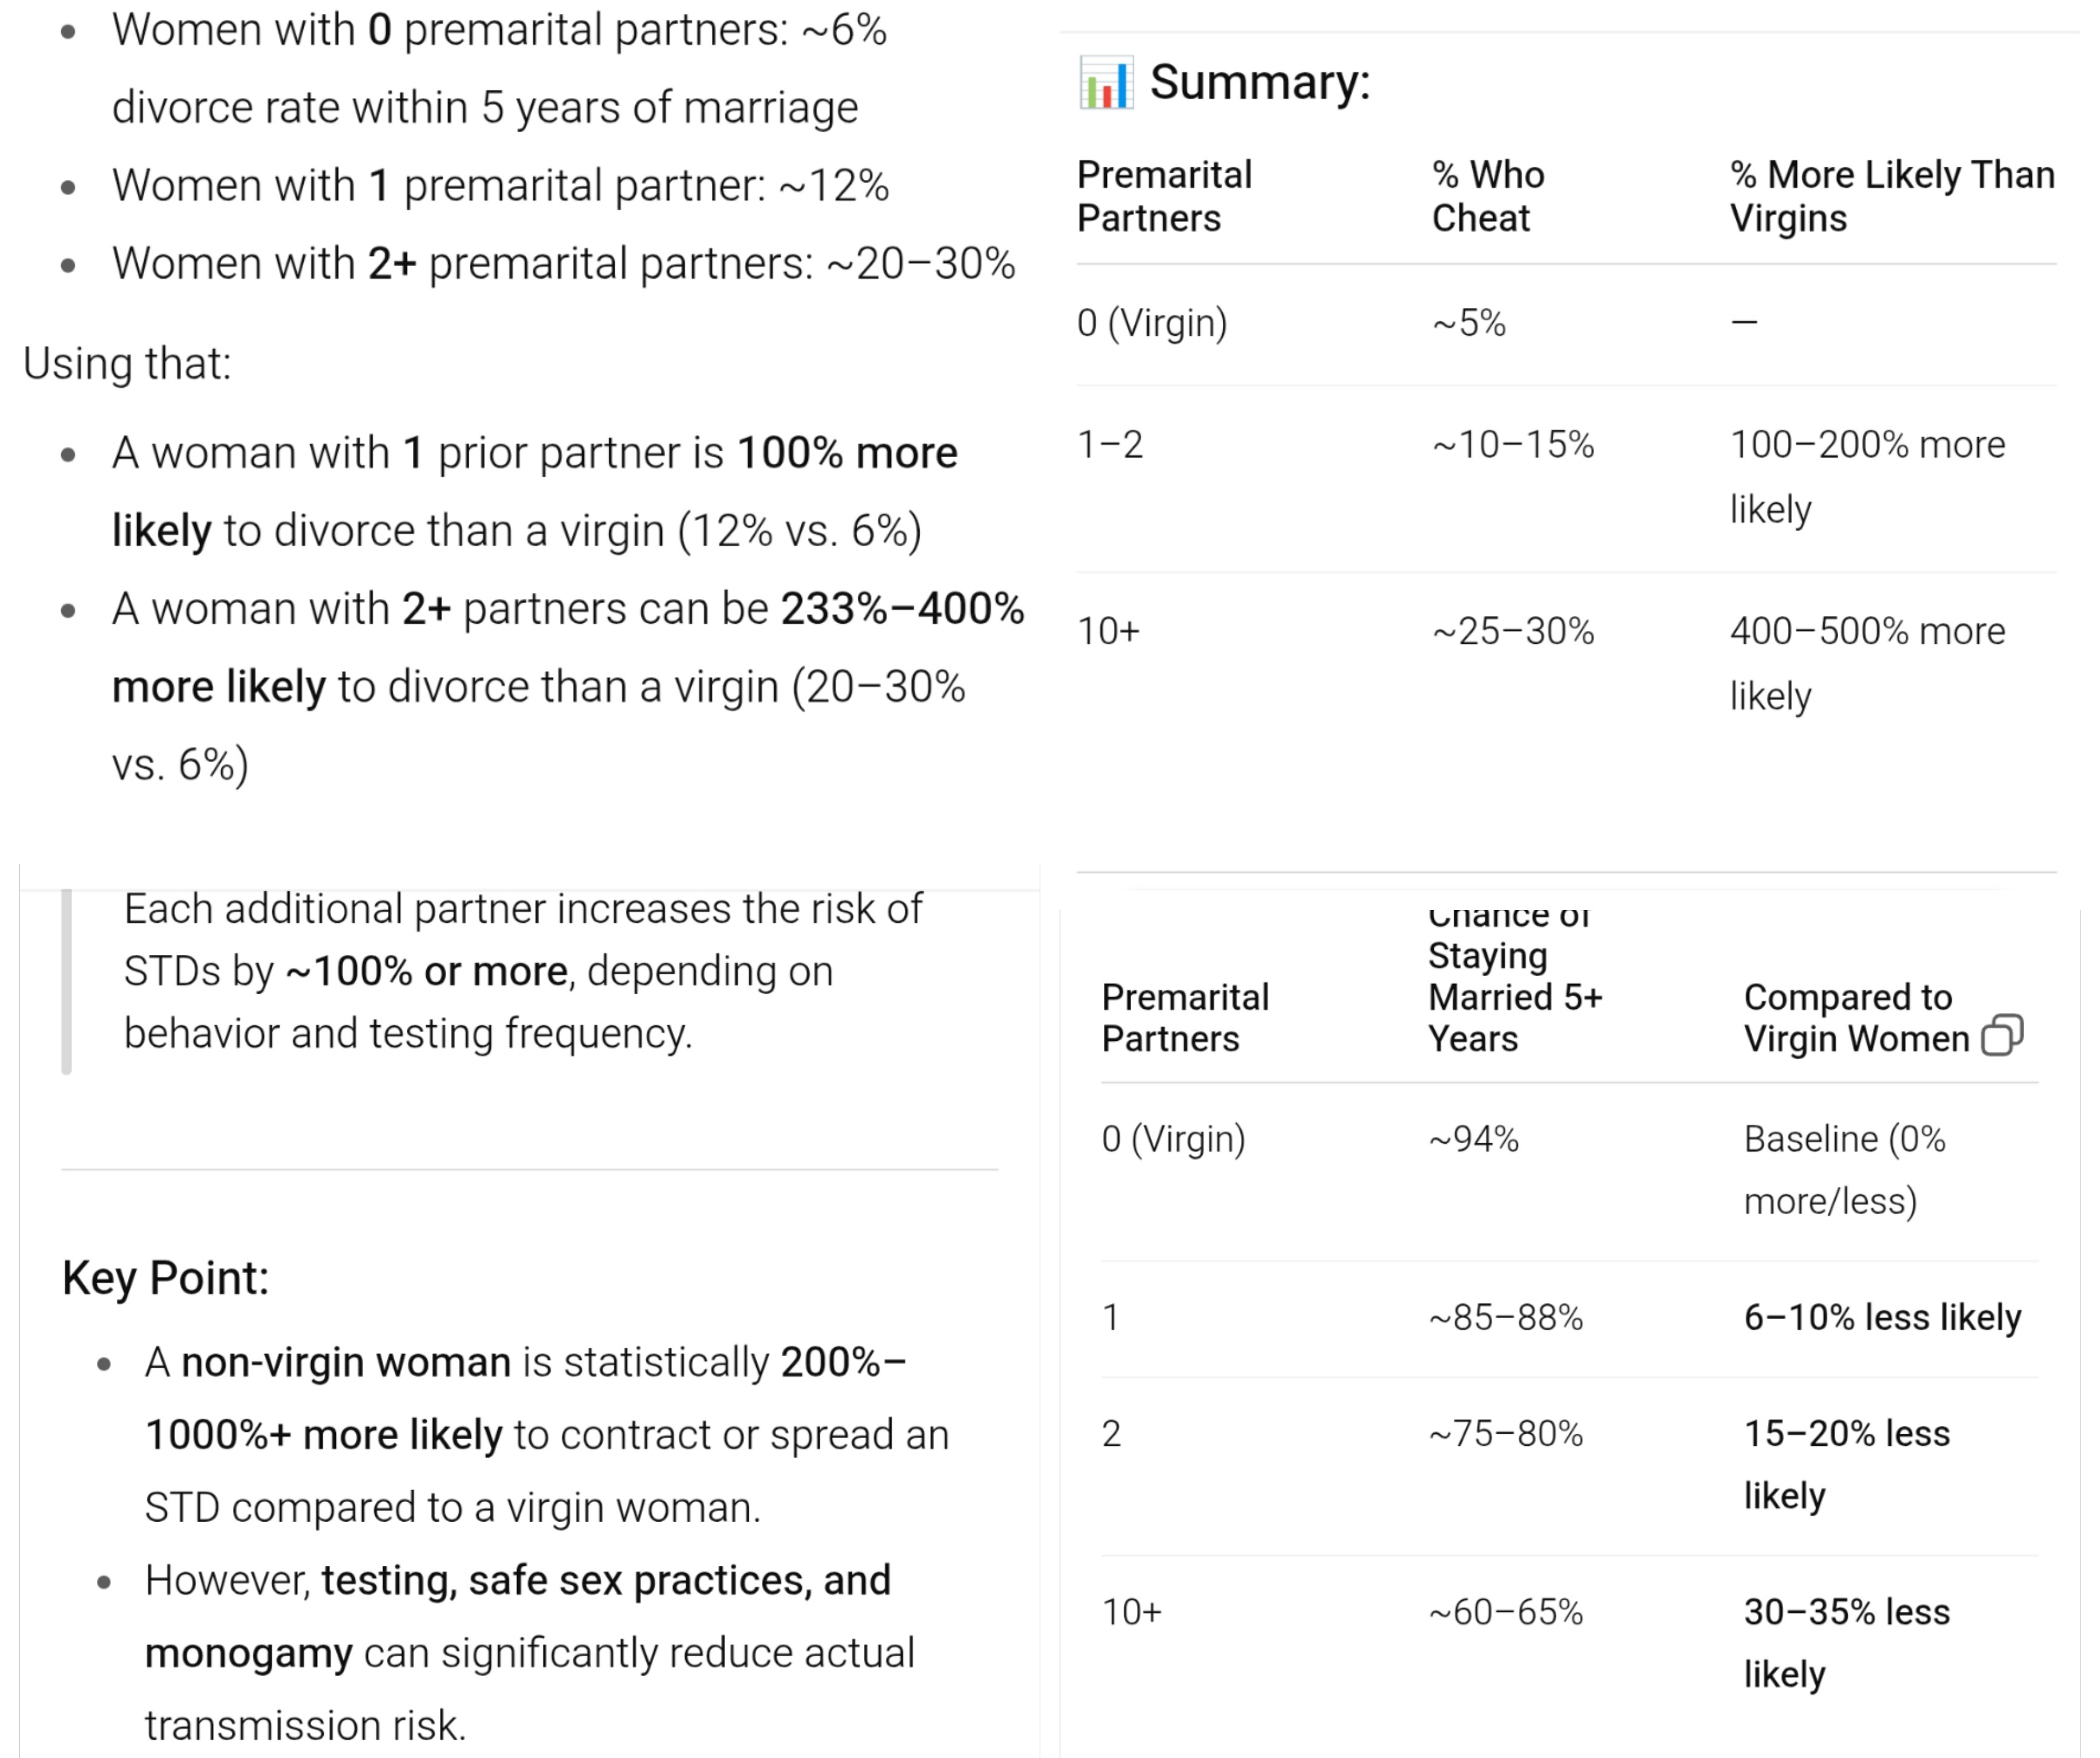Screen dimensions: 2100x1758
Task: Click the '~94%' staying married cell
Action: (x=1474, y=1139)
